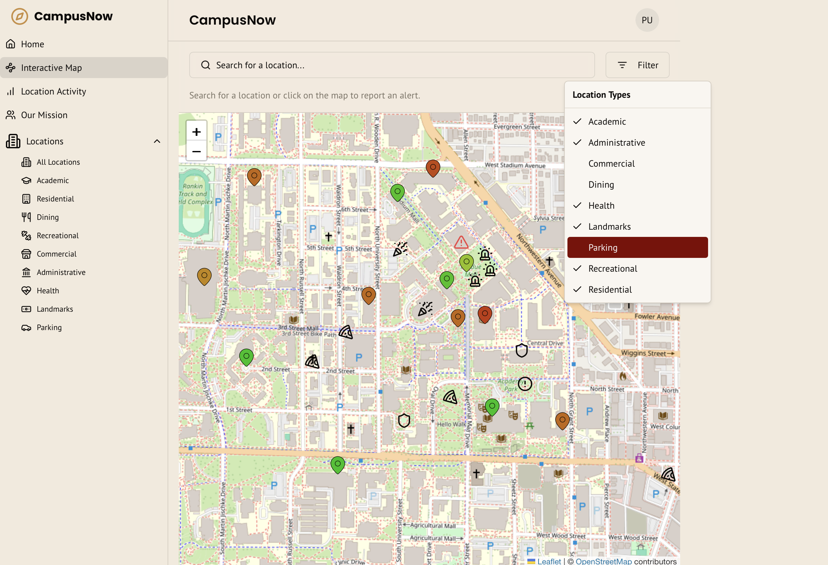Image resolution: width=828 pixels, height=565 pixels.
Task: Open the PU user avatar menu
Action: 647,20
